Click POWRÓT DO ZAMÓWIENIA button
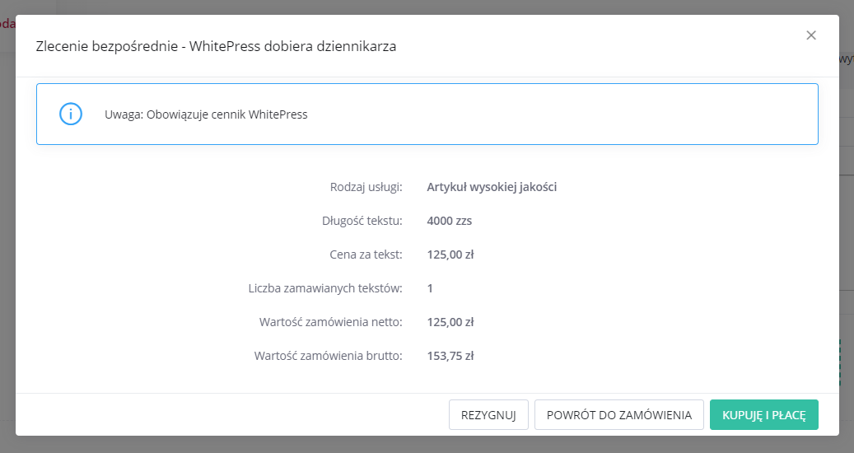 pyautogui.click(x=619, y=415)
